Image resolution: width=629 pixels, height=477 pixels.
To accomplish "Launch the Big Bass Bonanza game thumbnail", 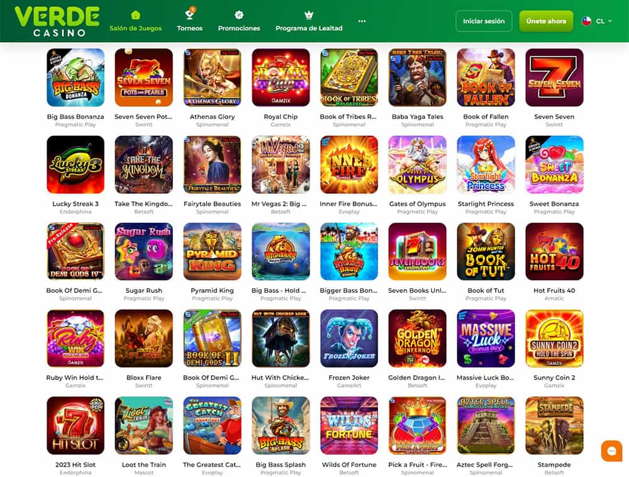I will tap(75, 77).
